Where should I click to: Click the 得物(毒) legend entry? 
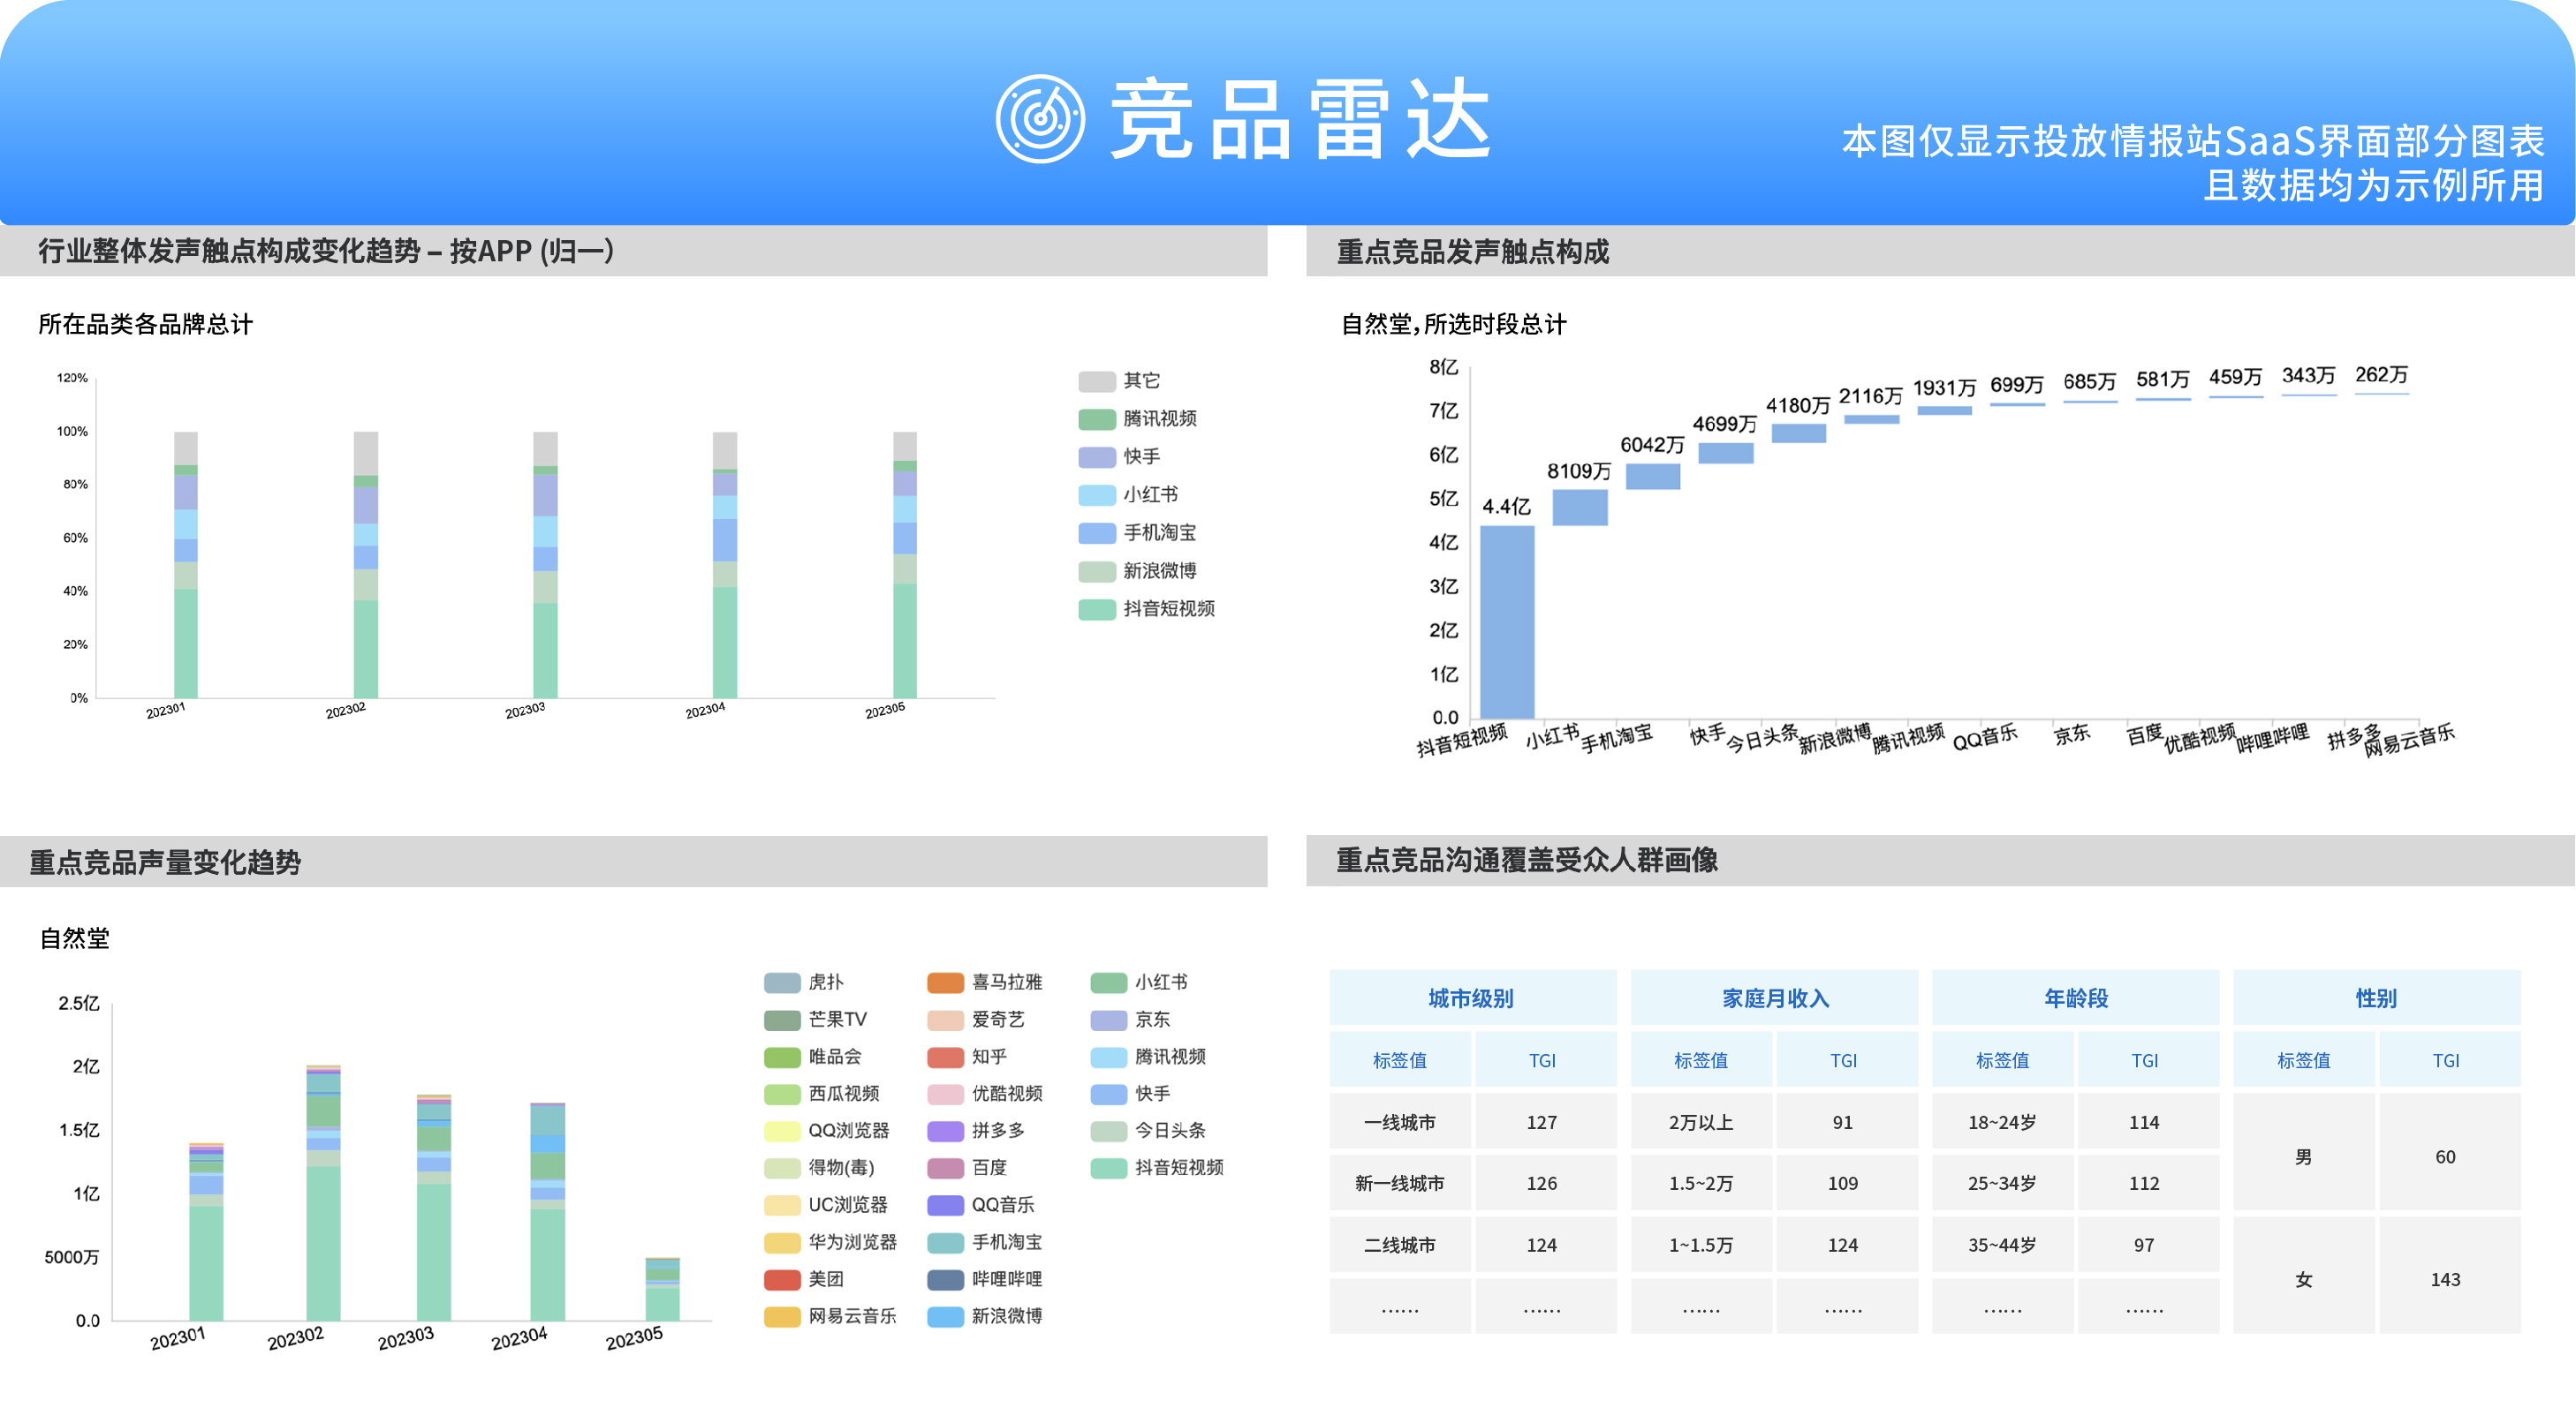819,1167
